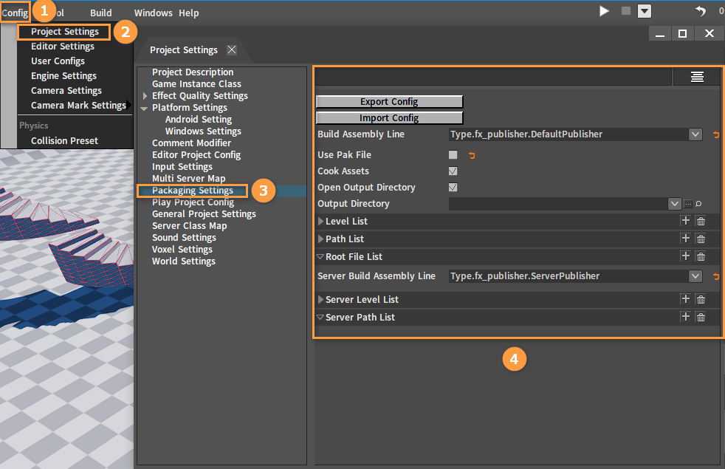Viewport: 725px width, 469px height.
Task: Add an entry to Level List
Action: pyautogui.click(x=685, y=221)
